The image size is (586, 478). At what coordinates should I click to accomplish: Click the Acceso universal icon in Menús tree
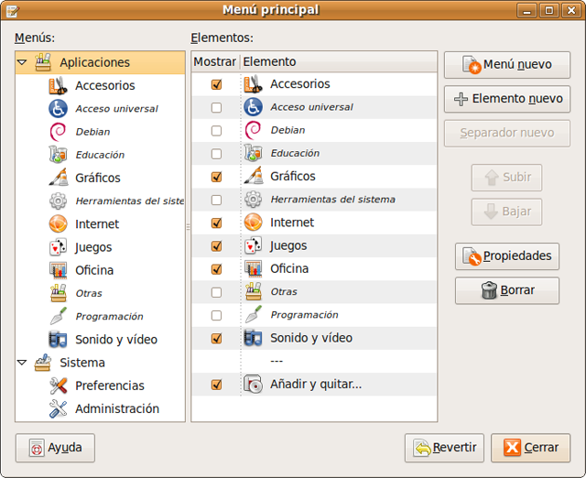pyautogui.click(x=58, y=109)
